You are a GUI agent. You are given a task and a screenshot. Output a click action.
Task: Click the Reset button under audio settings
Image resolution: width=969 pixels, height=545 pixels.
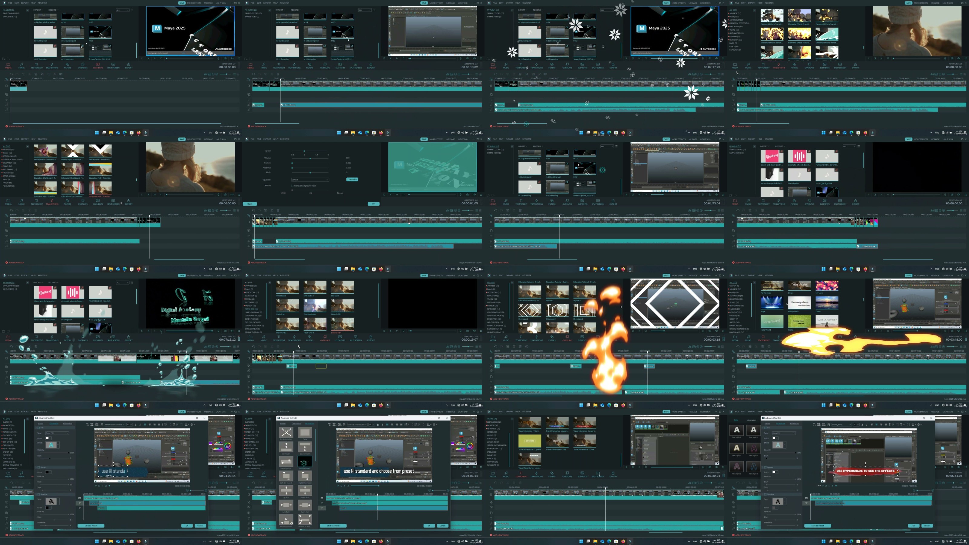(x=250, y=204)
